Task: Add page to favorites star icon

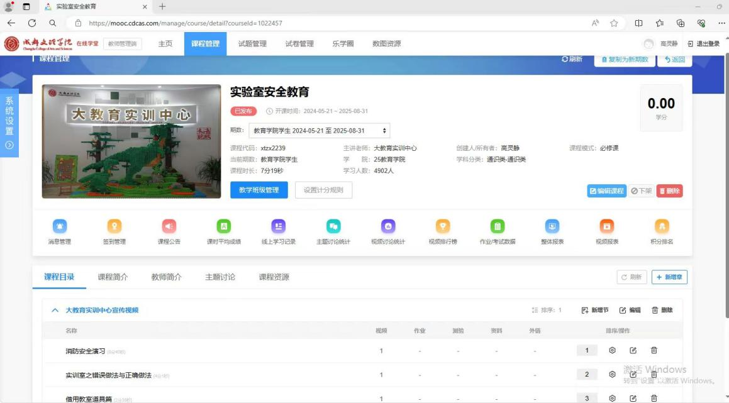Action: [x=614, y=23]
